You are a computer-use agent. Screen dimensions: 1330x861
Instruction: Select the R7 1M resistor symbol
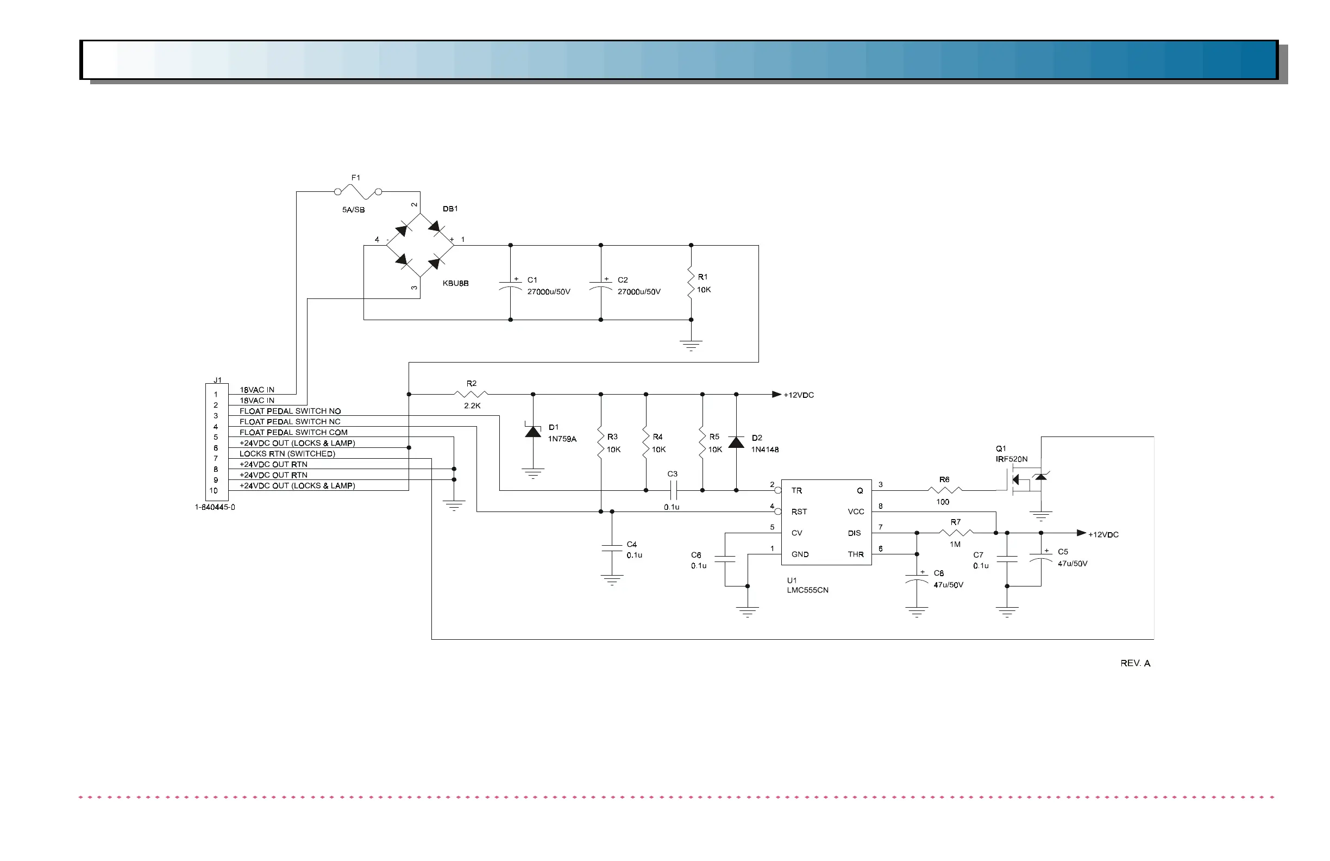pos(956,533)
